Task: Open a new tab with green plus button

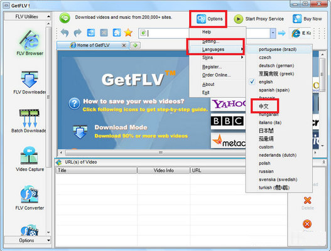Action: [x=135, y=45]
